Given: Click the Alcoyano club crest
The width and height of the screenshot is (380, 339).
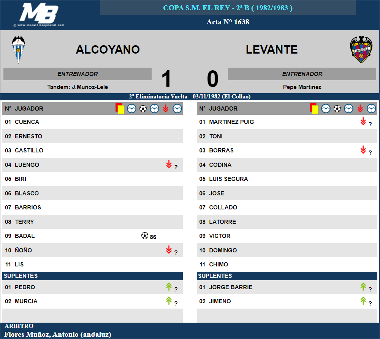Looking at the screenshot, I should point(18,49).
